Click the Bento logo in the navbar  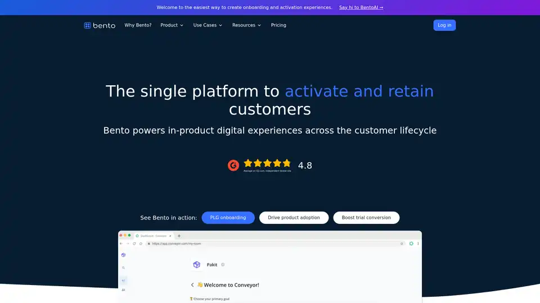100,25
